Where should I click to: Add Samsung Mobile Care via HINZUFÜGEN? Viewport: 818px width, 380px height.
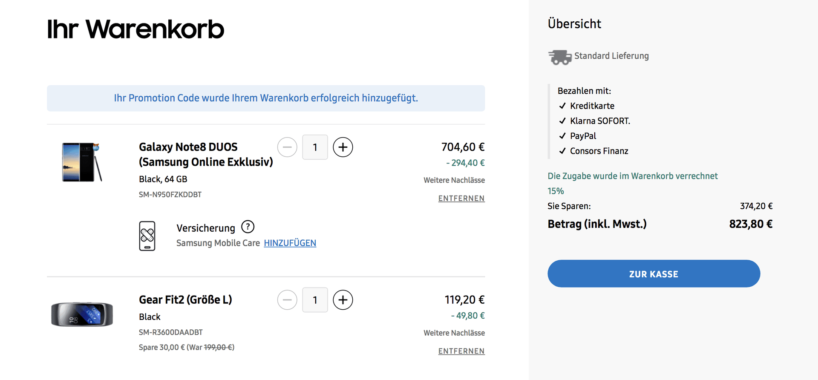tap(290, 243)
